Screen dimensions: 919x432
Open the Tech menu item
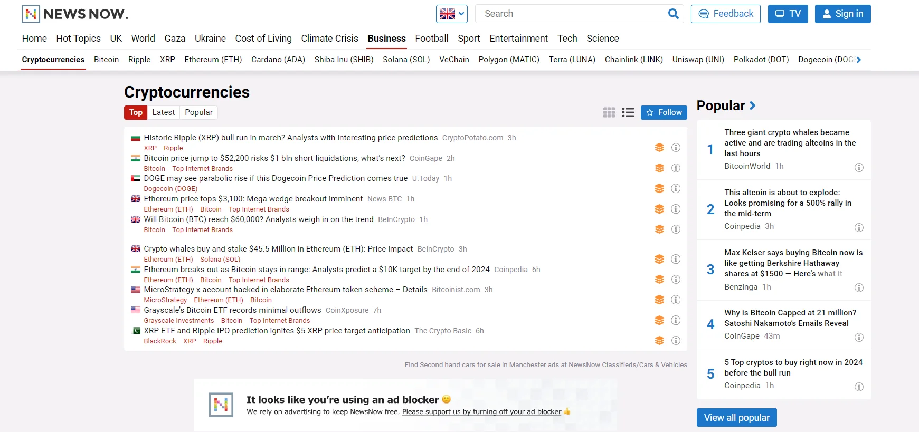pyautogui.click(x=567, y=39)
